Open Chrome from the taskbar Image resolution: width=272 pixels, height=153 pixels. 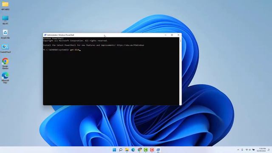[x=139, y=150]
